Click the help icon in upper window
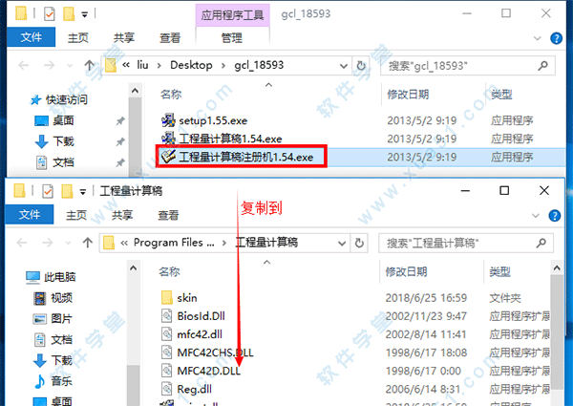 (x=556, y=38)
